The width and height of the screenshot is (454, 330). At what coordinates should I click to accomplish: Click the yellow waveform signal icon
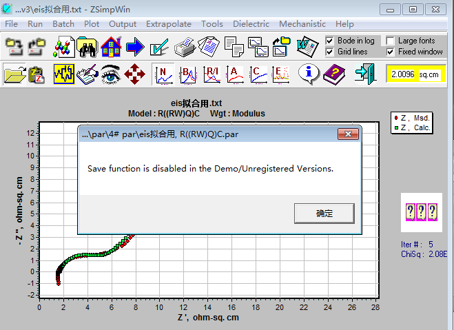[x=64, y=74]
